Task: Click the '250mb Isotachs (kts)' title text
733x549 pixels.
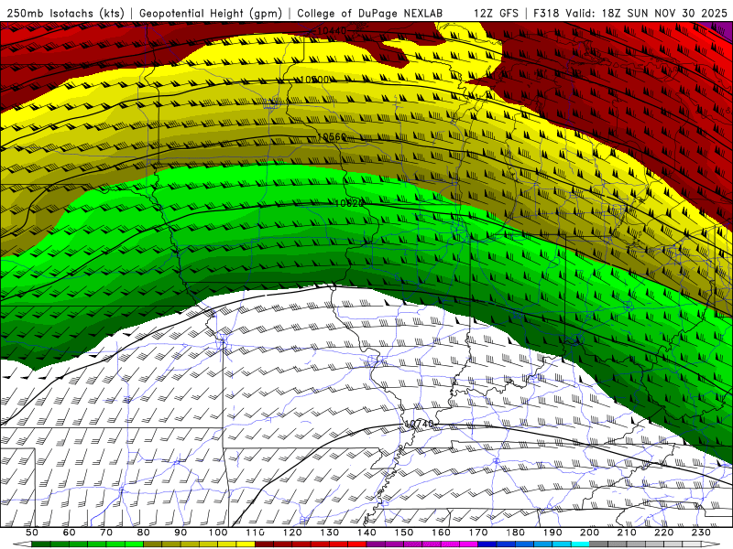Action: tap(65, 13)
